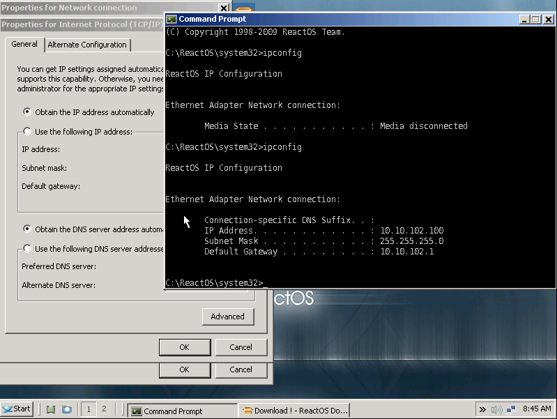Click 'Connection-specific DNS Suffix' line in console
The width and height of the screenshot is (557, 419).
coord(289,220)
